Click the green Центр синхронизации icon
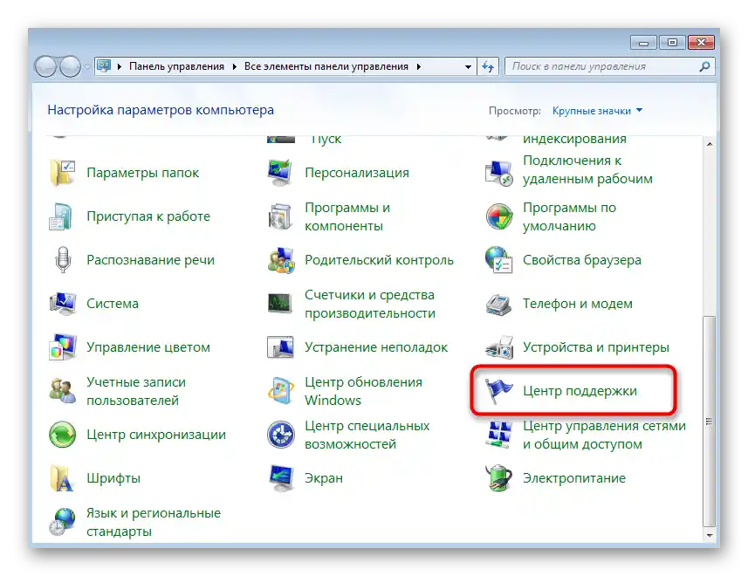Screen dimensions: 748x576 pos(63,435)
